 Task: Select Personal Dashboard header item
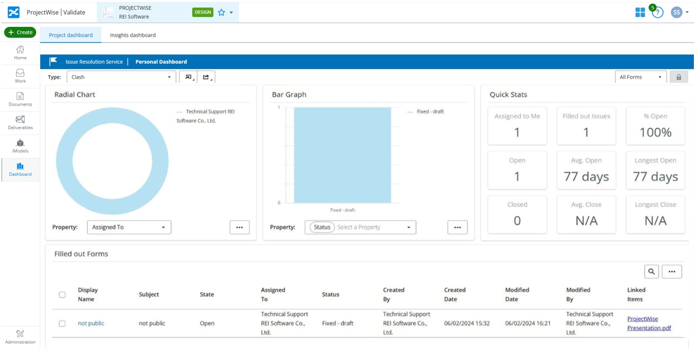(x=161, y=62)
